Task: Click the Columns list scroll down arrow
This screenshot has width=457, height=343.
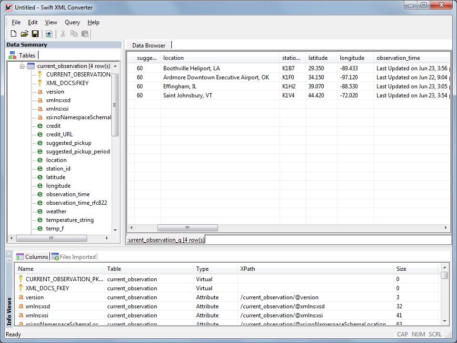Action: [445, 321]
